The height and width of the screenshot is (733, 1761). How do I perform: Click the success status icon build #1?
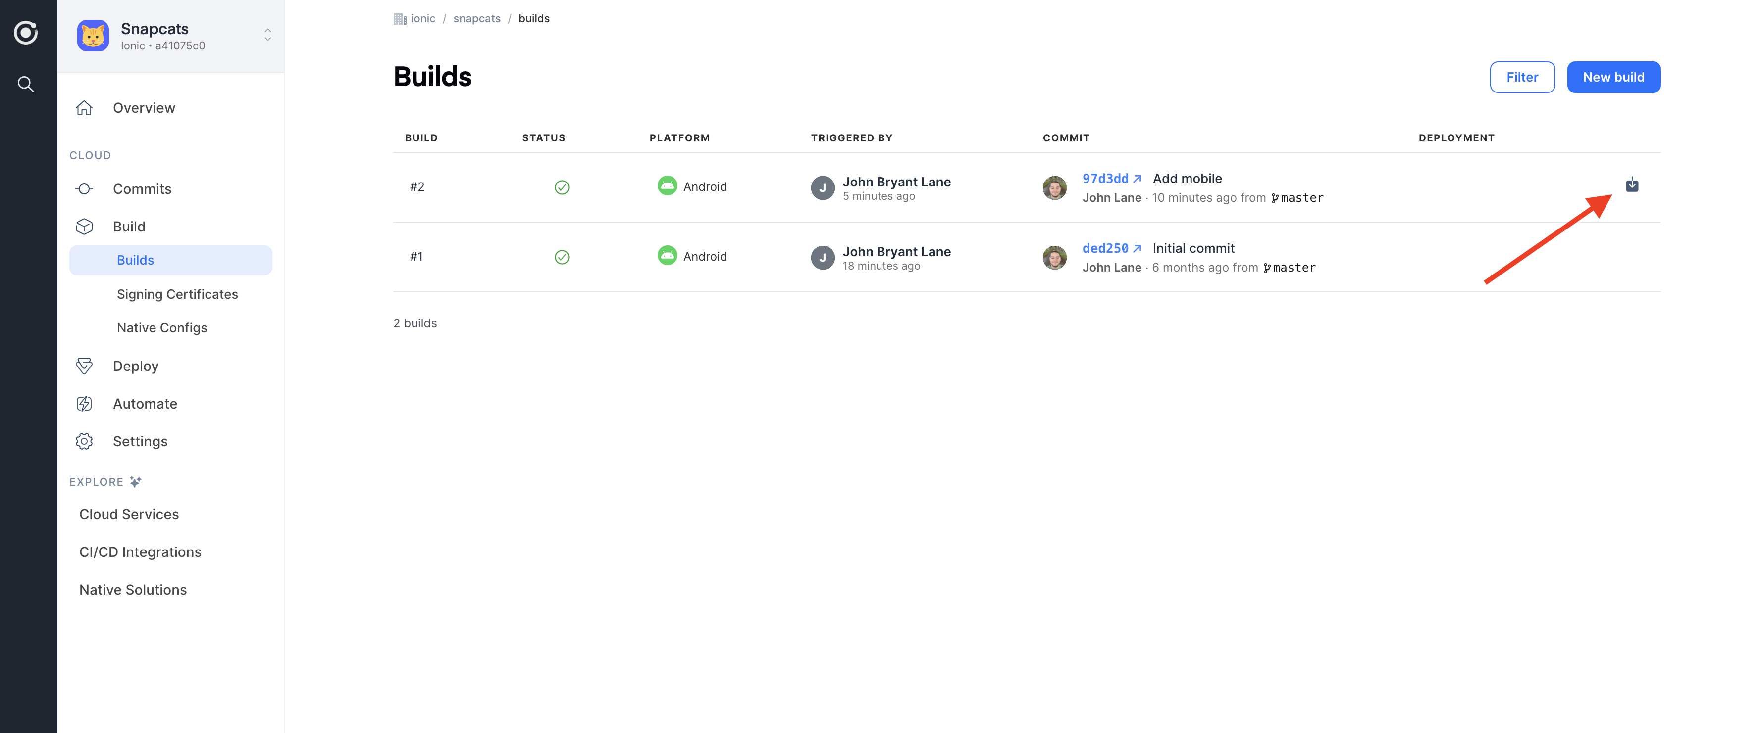(562, 256)
